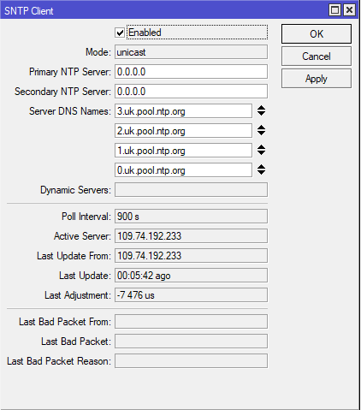Apply the SNTP client settings
Screen dimensions: 361x410
(317, 79)
